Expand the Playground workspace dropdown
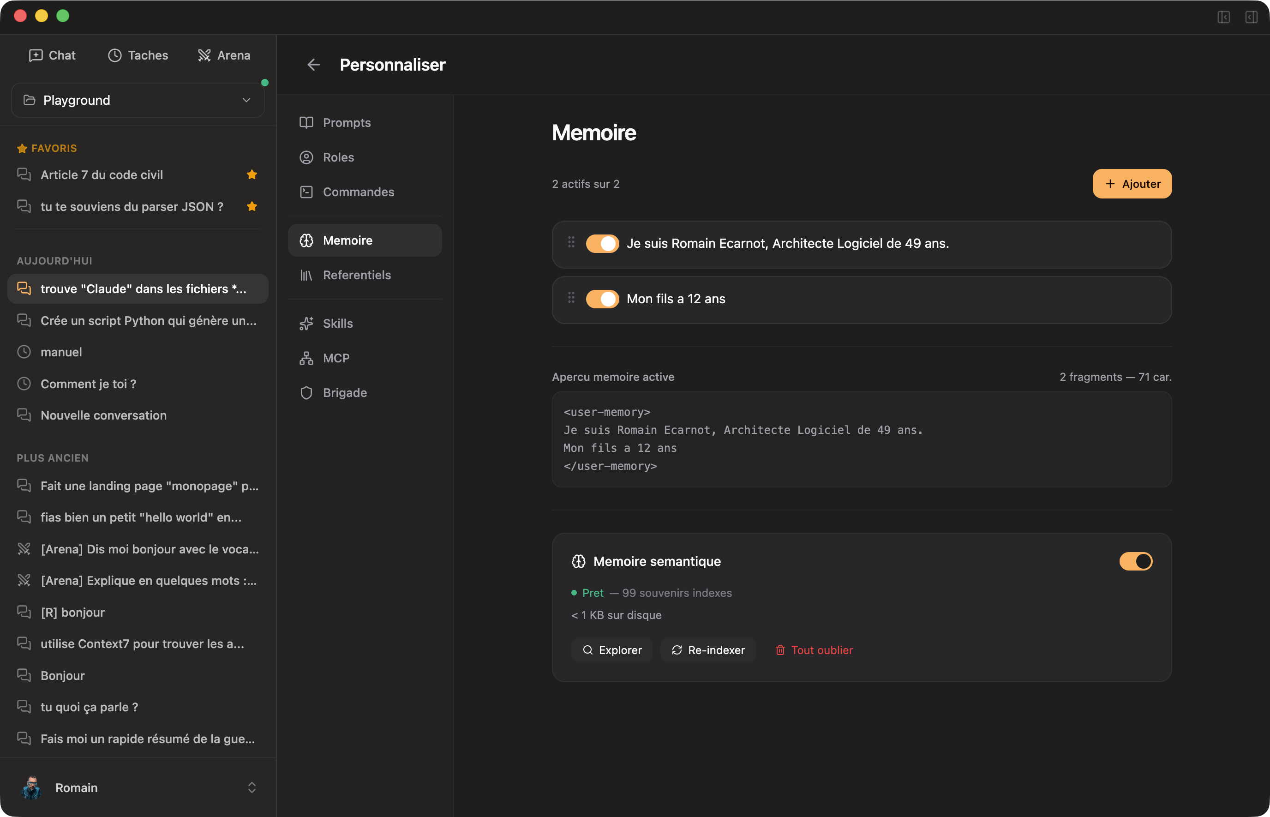The height and width of the screenshot is (817, 1270). (x=138, y=100)
